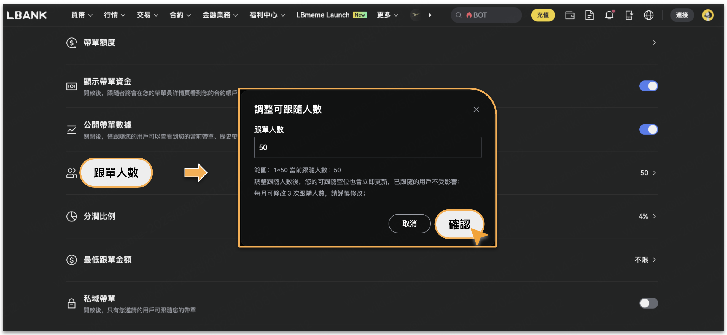Image resolution: width=727 pixels, height=335 pixels.
Task: Open the app download icon
Action: [629, 15]
